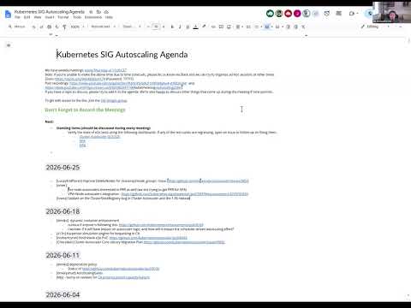Collapse the toolbar with the chevron
This screenshot has width=411, height=308.
(x=401, y=27)
